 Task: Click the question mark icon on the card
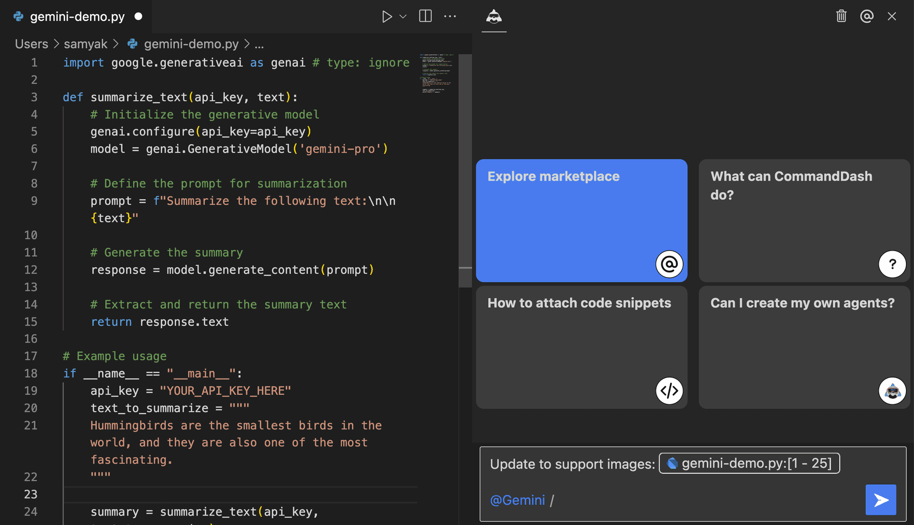[x=892, y=264]
